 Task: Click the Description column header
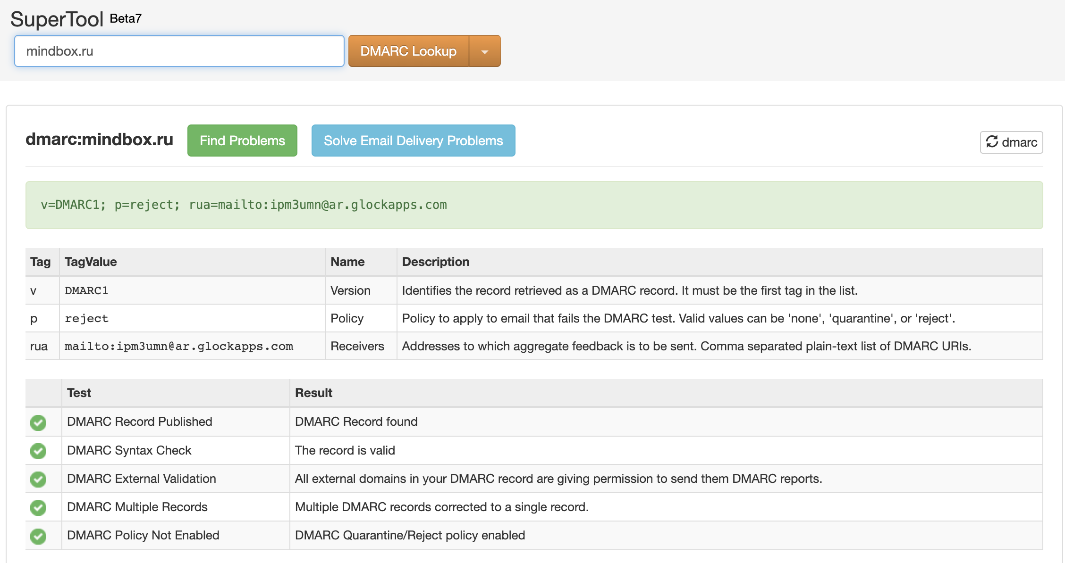pyautogui.click(x=436, y=262)
